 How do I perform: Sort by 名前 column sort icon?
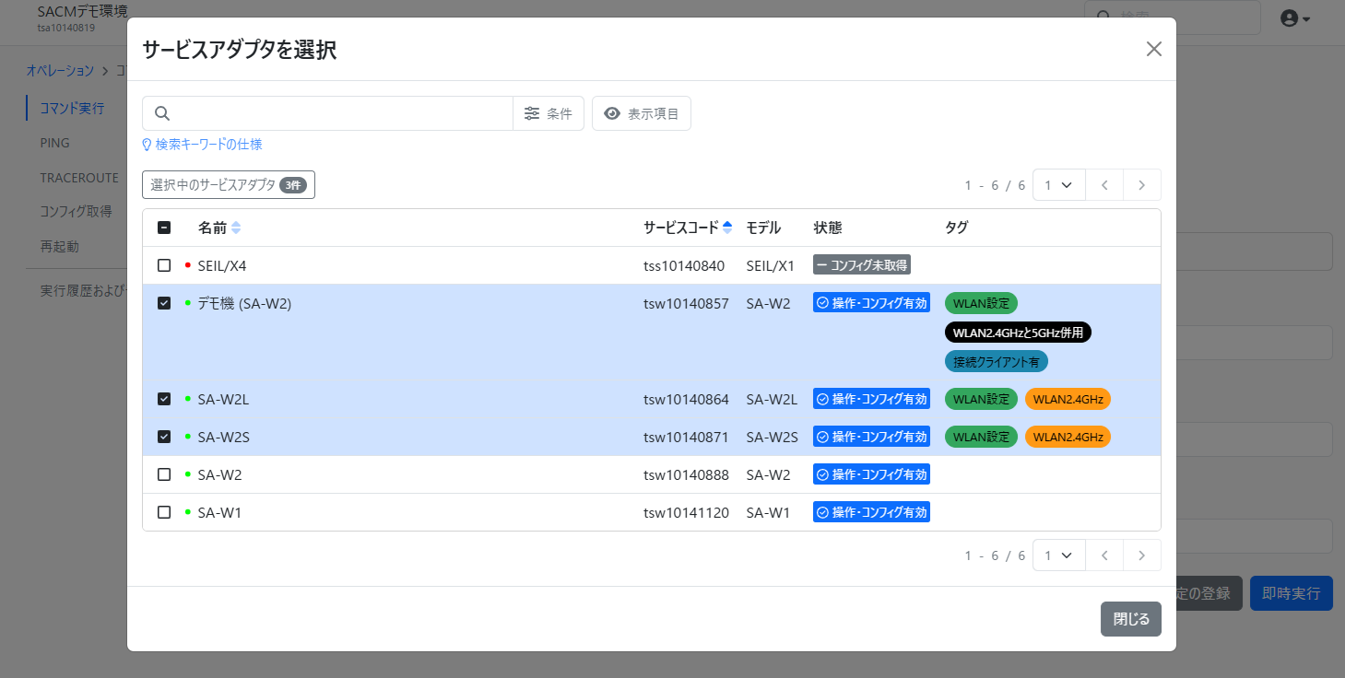coord(236,228)
